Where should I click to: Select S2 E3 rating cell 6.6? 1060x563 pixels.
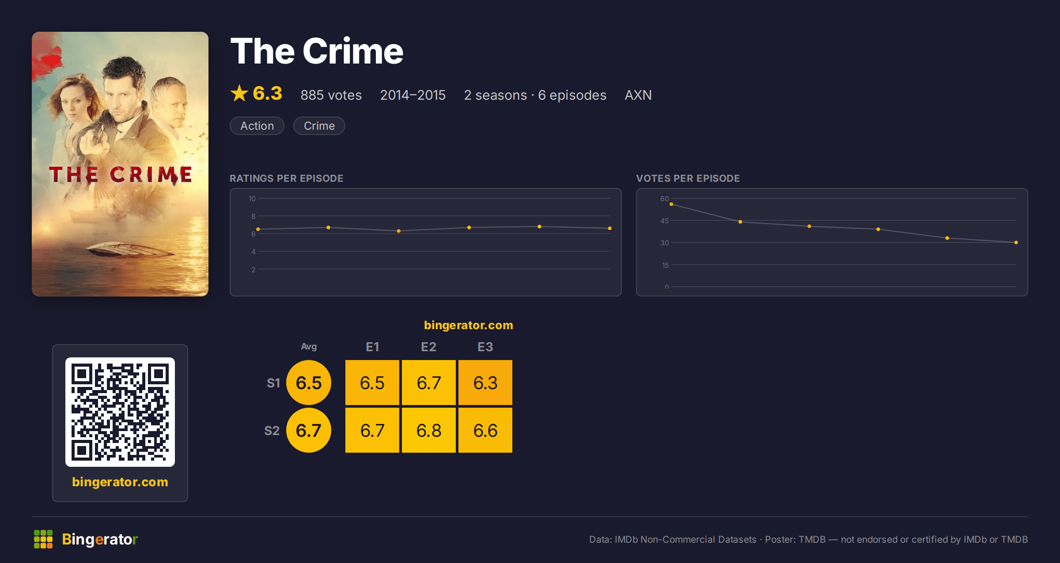pos(485,430)
